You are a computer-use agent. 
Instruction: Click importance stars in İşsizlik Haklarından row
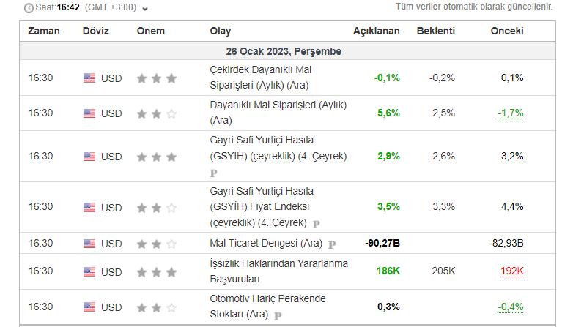pos(157,272)
